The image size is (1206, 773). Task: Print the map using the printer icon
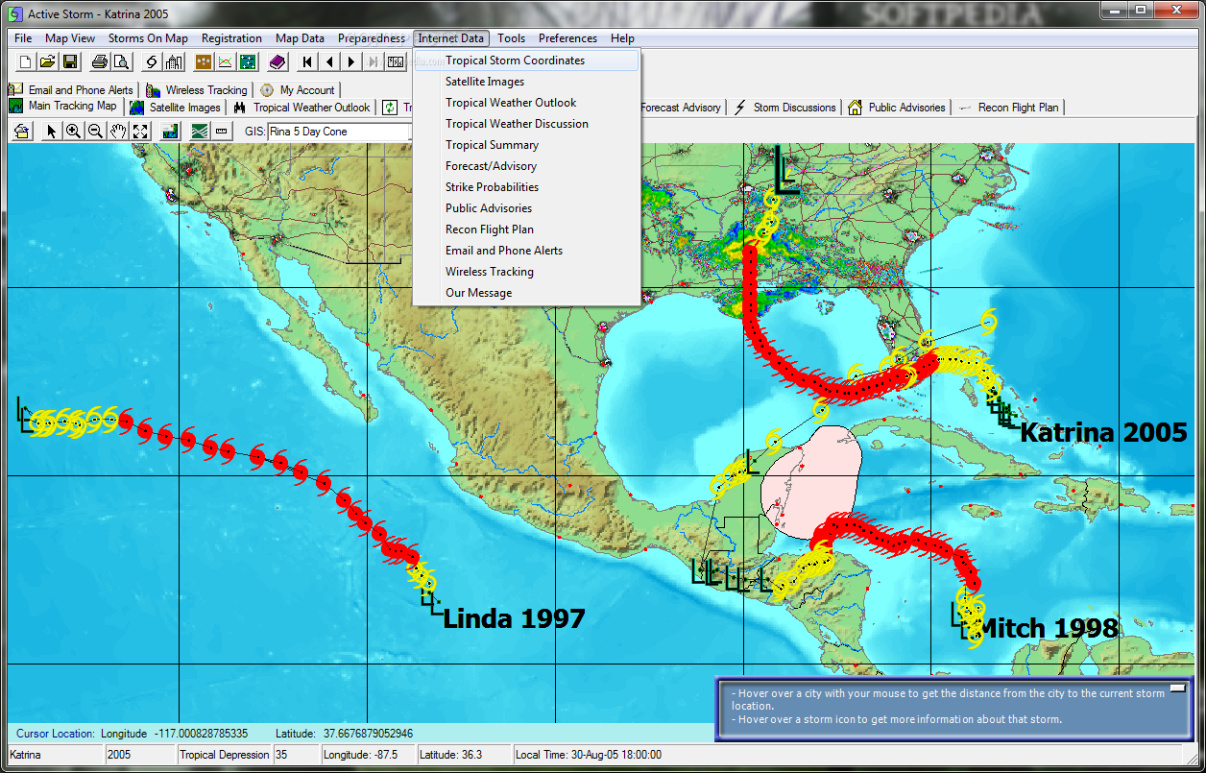click(x=99, y=62)
